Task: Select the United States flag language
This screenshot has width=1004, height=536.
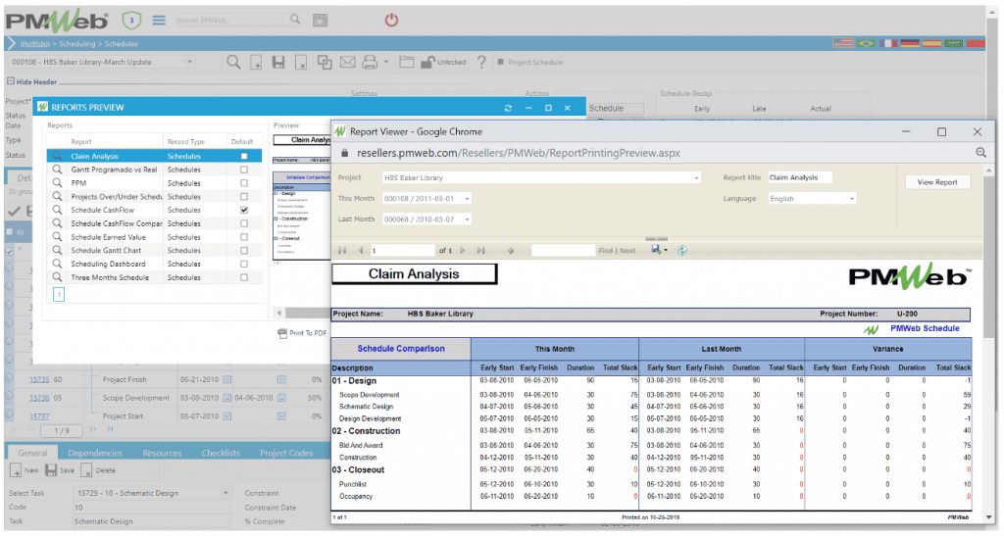Action: click(x=842, y=43)
